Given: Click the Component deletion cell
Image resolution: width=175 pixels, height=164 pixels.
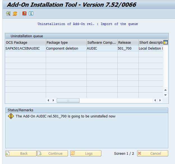Looking at the screenshot, I should point(66,48).
